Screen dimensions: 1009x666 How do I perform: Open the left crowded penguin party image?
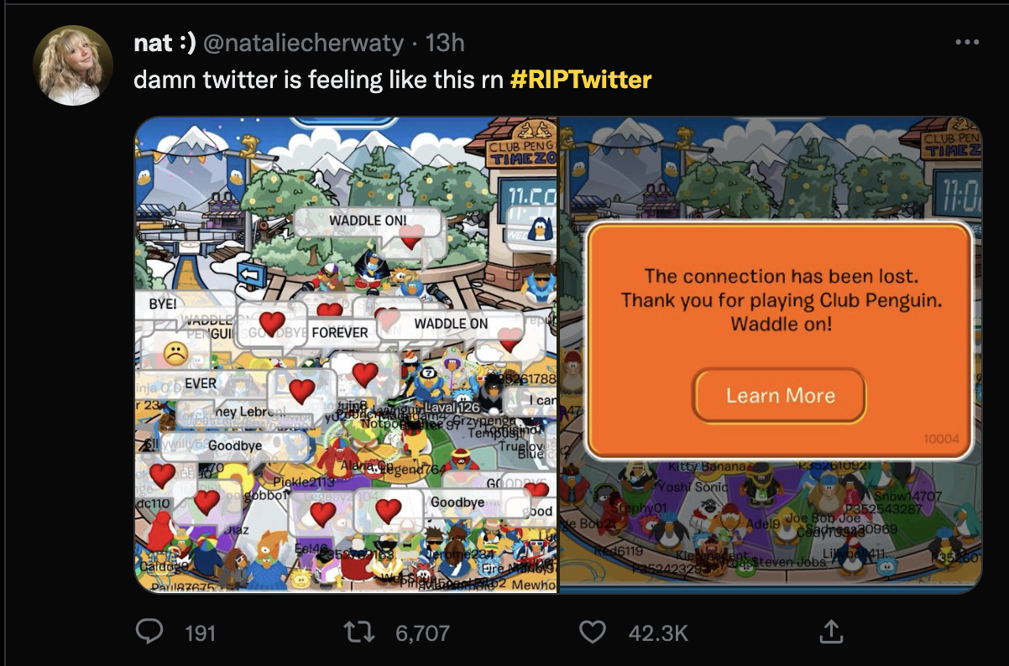tap(346, 354)
